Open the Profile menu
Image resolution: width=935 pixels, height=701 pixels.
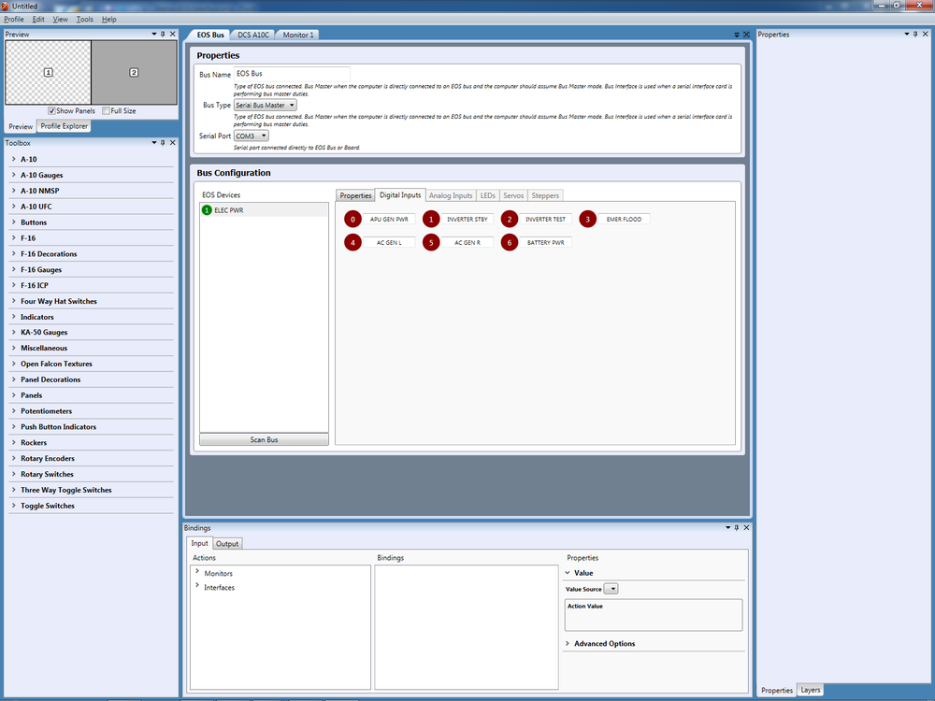pos(14,19)
